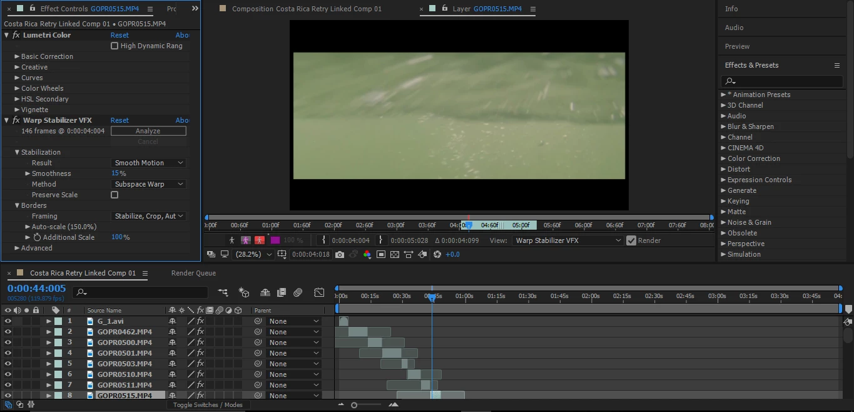Viewport: 854px width, 412px height.
Task: Open the Result dropdown showing Smooth Motion
Action: point(148,163)
